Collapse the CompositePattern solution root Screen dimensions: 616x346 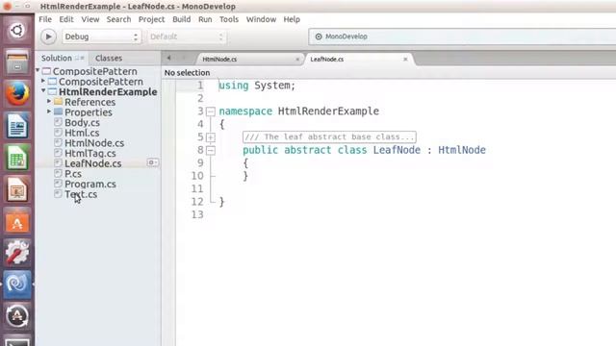point(38,70)
